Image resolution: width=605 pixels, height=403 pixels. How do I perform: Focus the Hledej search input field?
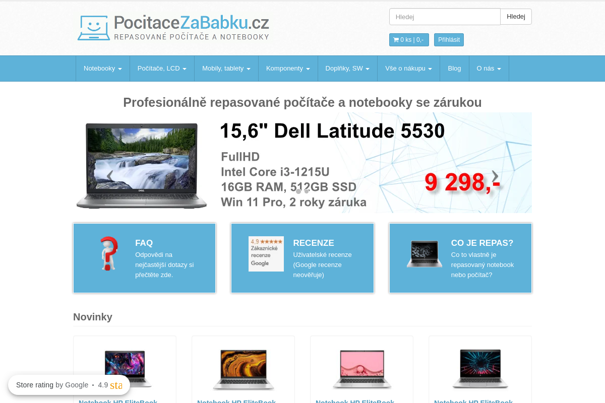pyautogui.click(x=445, y=17)
